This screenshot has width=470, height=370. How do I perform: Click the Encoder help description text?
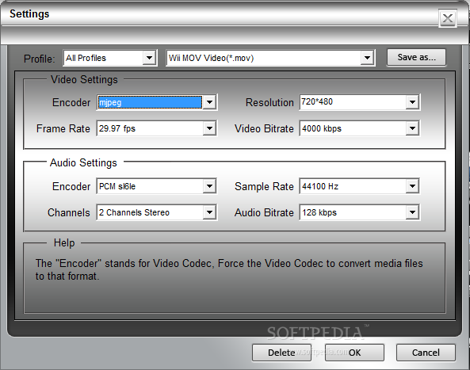click(229, 269)
